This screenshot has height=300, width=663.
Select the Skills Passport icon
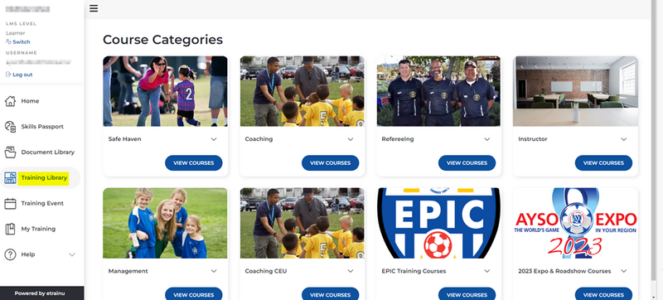pos(10,126)
